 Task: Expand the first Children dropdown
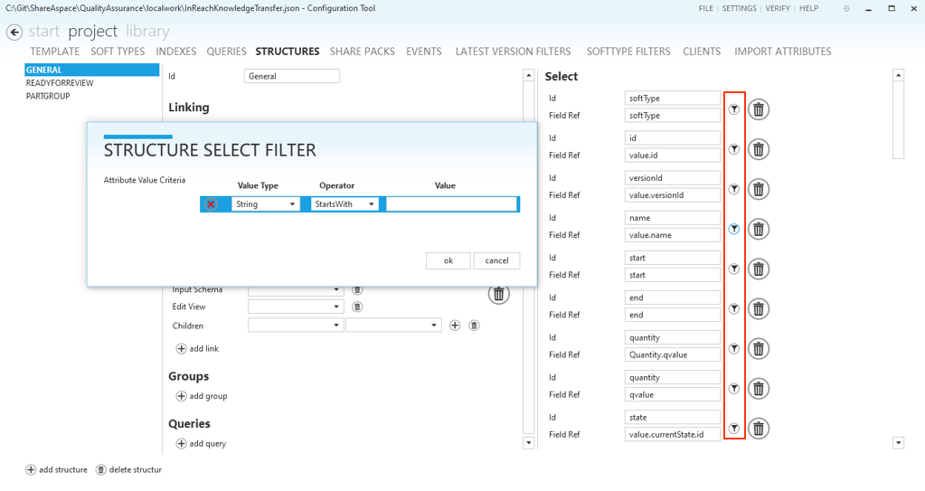(296, 326)
